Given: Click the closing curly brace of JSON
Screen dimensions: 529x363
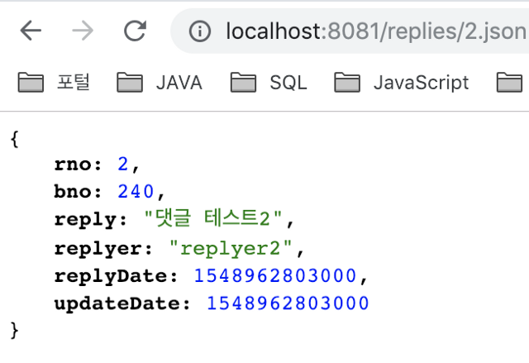Looking at the screenshot, I should pyautogui.click(x=15, y=330).
